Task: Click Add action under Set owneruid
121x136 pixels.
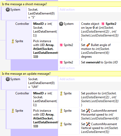Action: coord(67,68)
